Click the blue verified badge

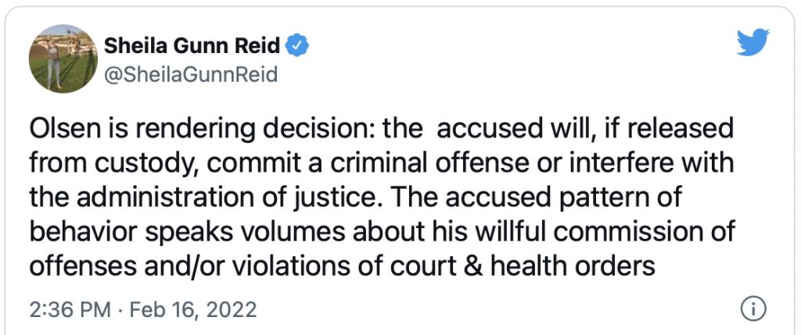point(296,46)
